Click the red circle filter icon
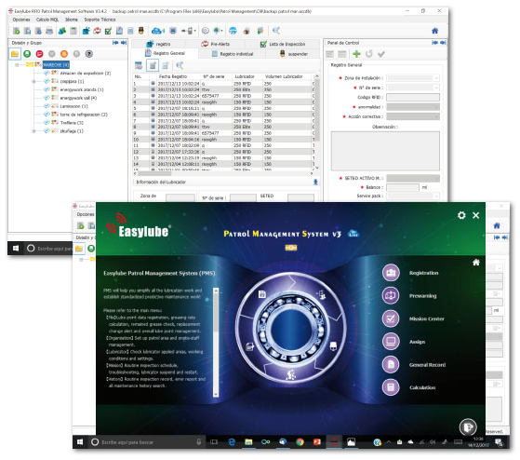This screenshot has width=520, height=460. coord(39,54)
